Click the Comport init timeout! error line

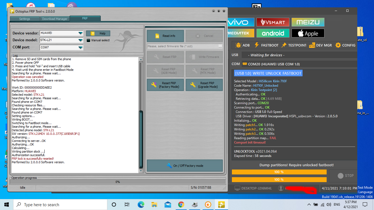pos(250,142)
